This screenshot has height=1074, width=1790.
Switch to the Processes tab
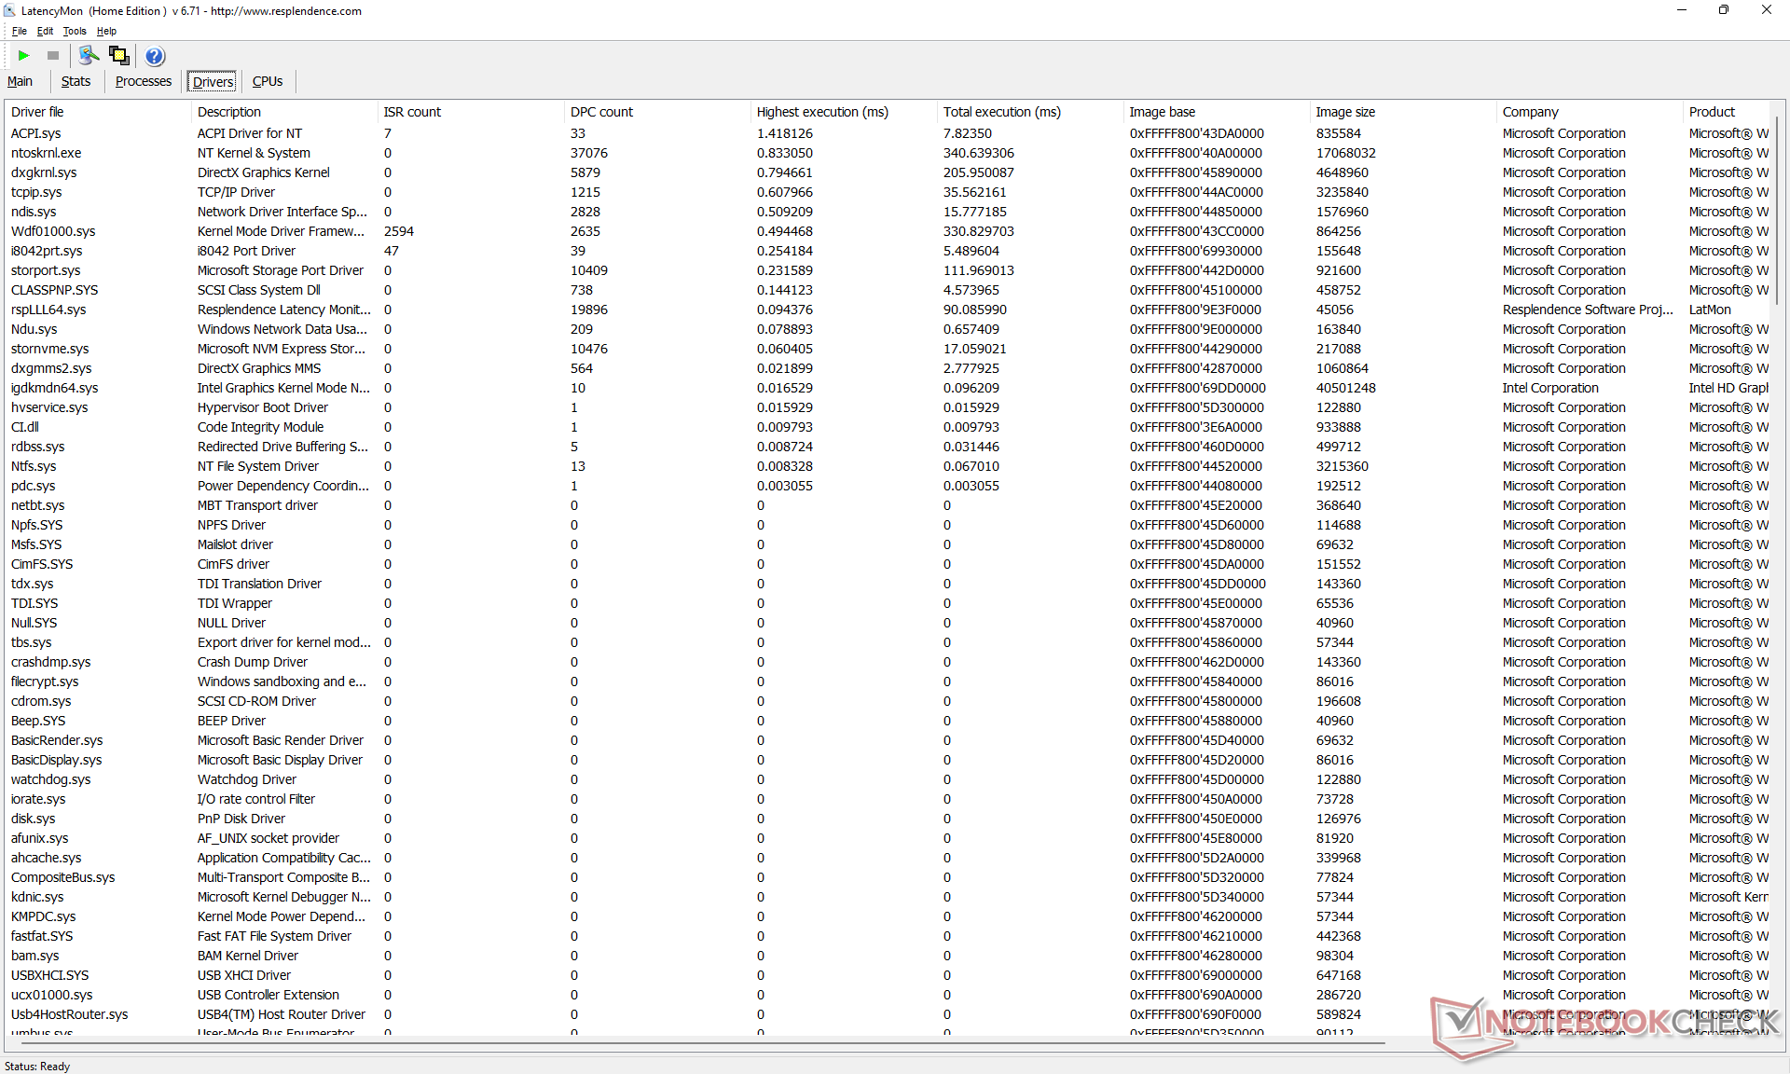(x=143, y=81)
